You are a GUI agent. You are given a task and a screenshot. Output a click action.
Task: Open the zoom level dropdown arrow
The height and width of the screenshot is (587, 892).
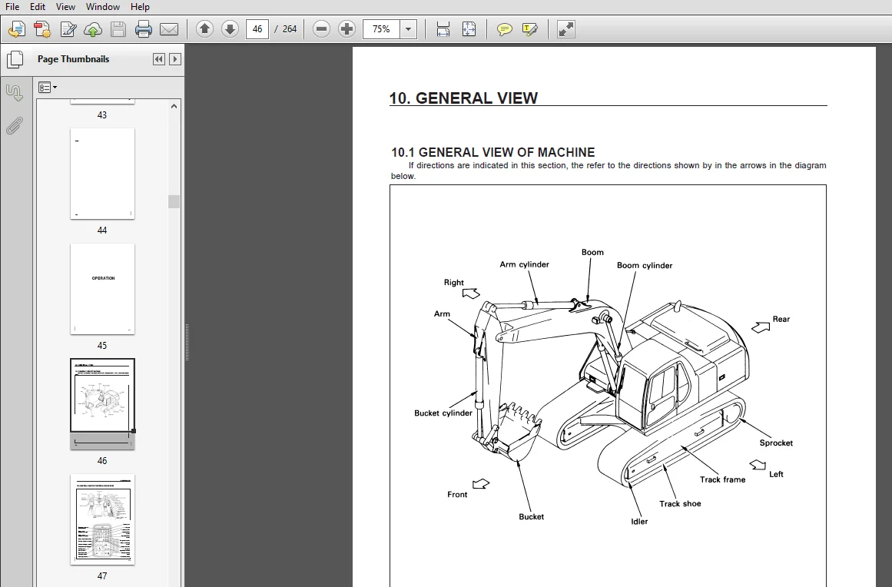click(x=409, y=29)
